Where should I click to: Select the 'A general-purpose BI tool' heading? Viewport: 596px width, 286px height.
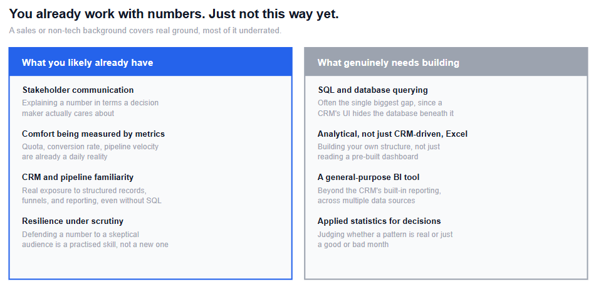pos(369,177)
